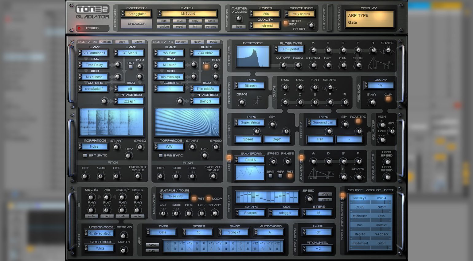The height and width of the screenshot is (261, 473).
Task: Click the distortion DRIVE knob
Action: (x=242, y=102)
